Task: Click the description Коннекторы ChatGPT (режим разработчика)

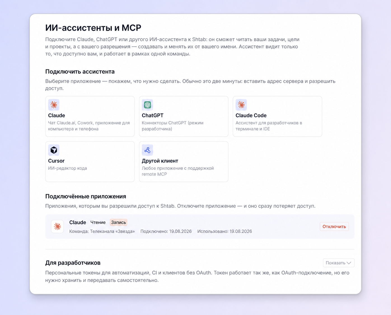Action: tap(173, 126)
